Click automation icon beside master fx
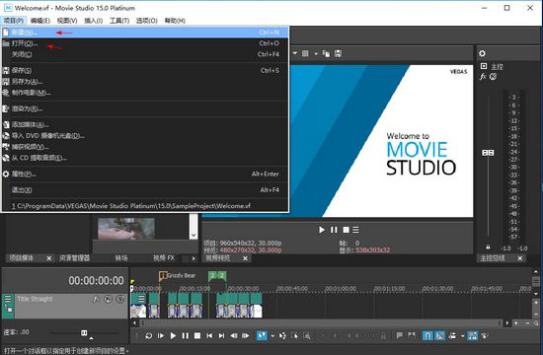Image resolution: width=543 pixels, height=355 pixels. (493, 77)
